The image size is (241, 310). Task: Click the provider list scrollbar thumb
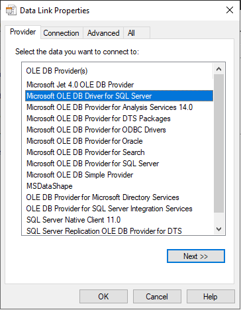[218, 143]
